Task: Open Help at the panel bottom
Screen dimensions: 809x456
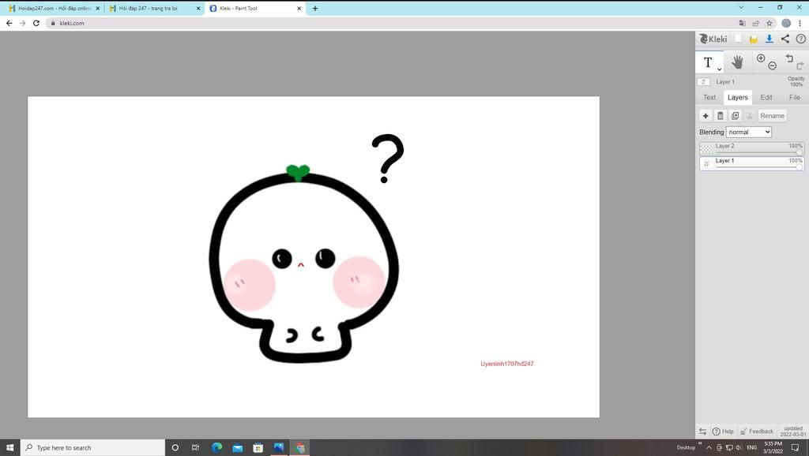Action: click(723, 432)
